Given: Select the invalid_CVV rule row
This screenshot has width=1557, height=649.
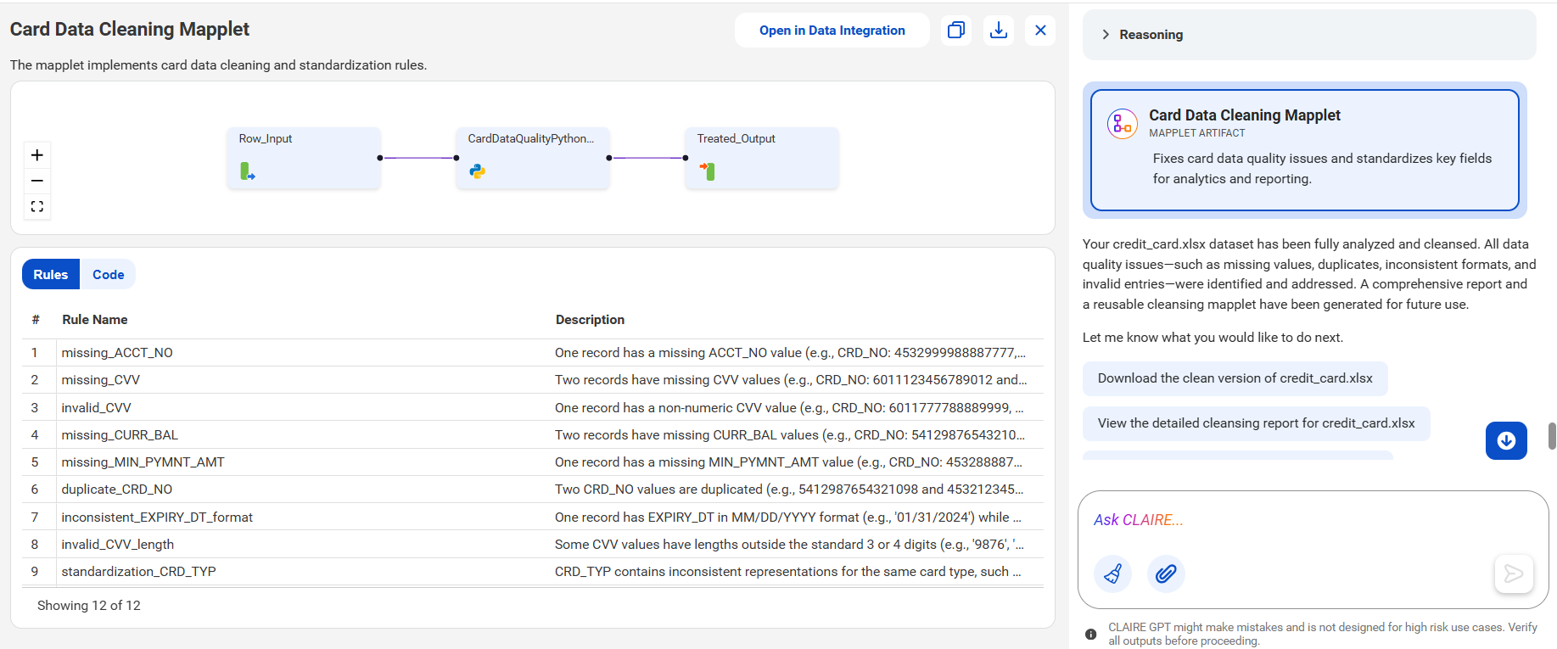Looking at the screenshot, I should [x=533, y=408].
